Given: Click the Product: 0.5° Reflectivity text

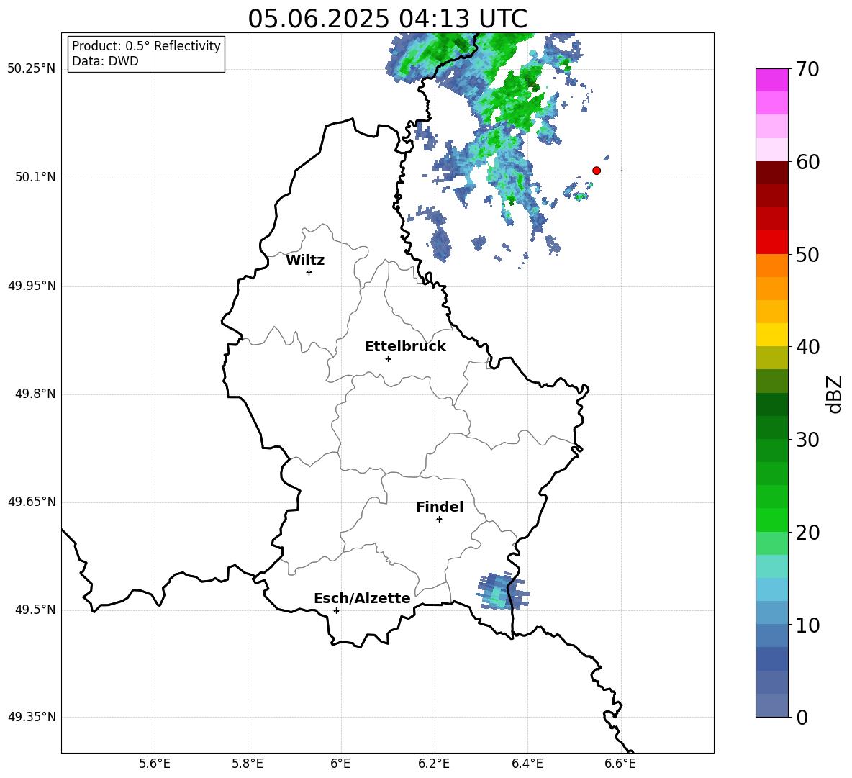Looking at the screenshot, I should point(146,46).
